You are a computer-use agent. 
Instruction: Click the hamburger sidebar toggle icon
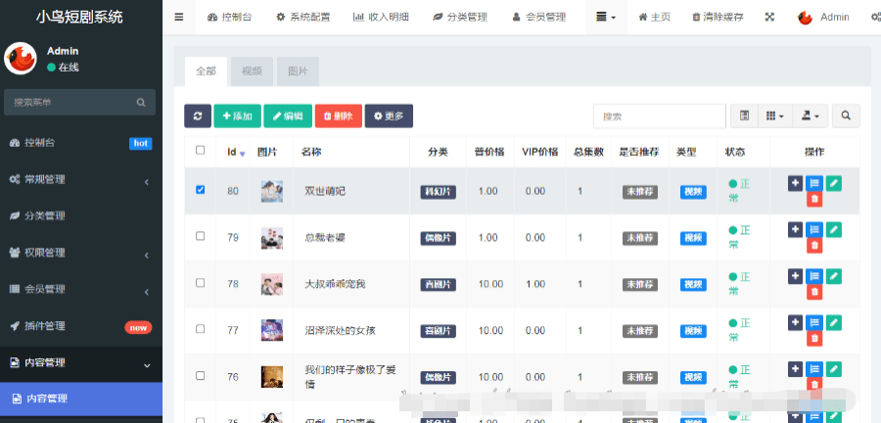pyautogui.click(x=178, y=17)
